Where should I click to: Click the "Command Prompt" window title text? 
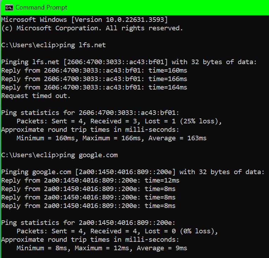[41, 7]
